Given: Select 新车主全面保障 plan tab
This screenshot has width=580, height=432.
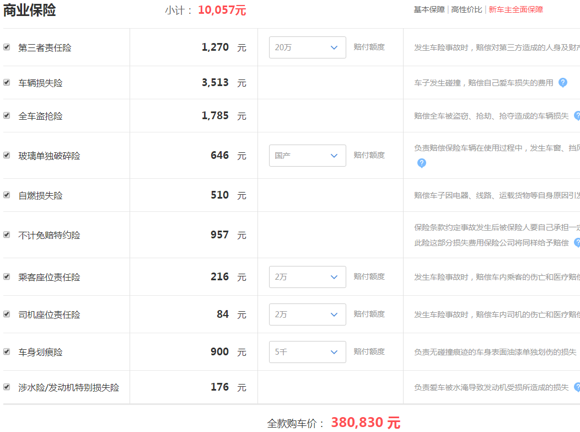Looking at the screenshot, I should tap(515, 9).
